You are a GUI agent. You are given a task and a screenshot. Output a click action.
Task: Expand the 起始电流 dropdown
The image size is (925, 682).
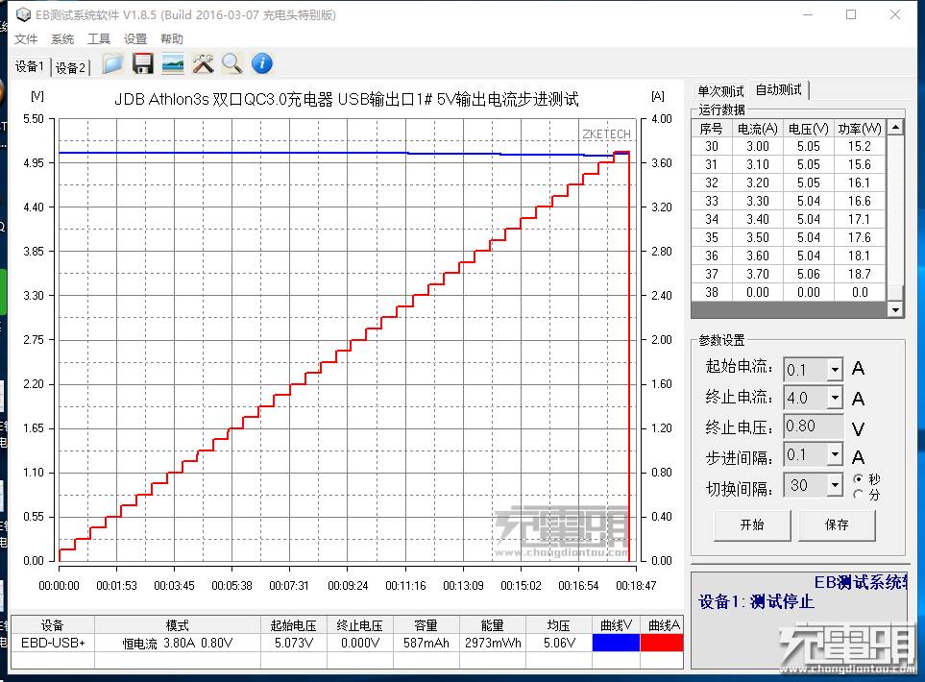point(835,370)
